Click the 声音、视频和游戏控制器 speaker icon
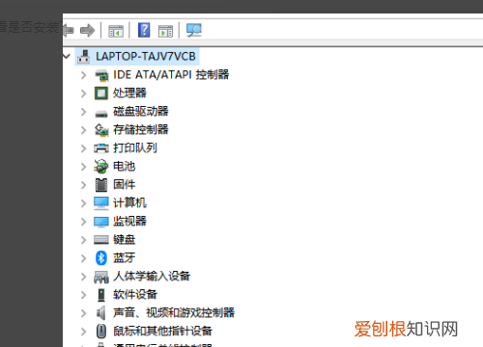This screenshot has height=347, width=483. click(101, 313)
